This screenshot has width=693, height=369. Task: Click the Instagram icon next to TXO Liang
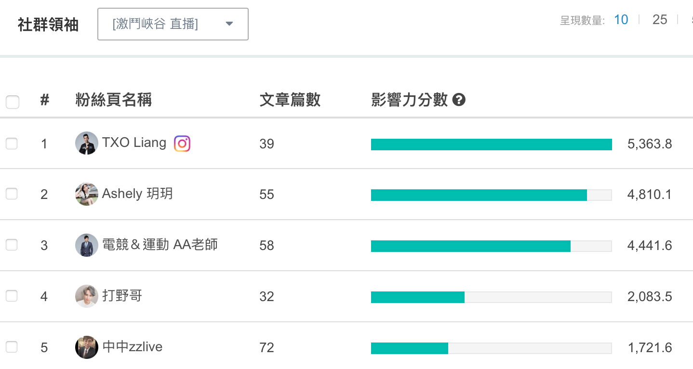[x=182, y=144]
